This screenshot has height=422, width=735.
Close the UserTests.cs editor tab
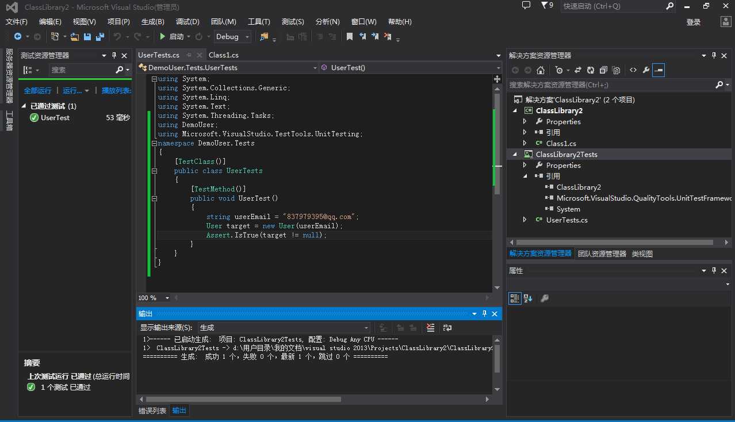(x=199, y=55)
